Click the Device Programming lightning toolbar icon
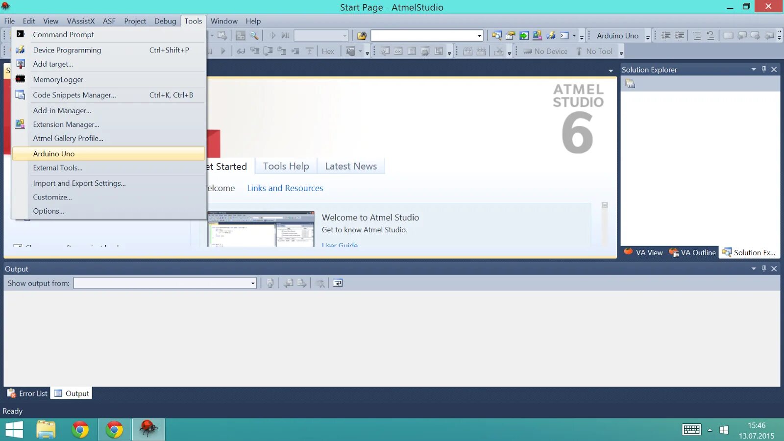 click(x=551, y=36)
